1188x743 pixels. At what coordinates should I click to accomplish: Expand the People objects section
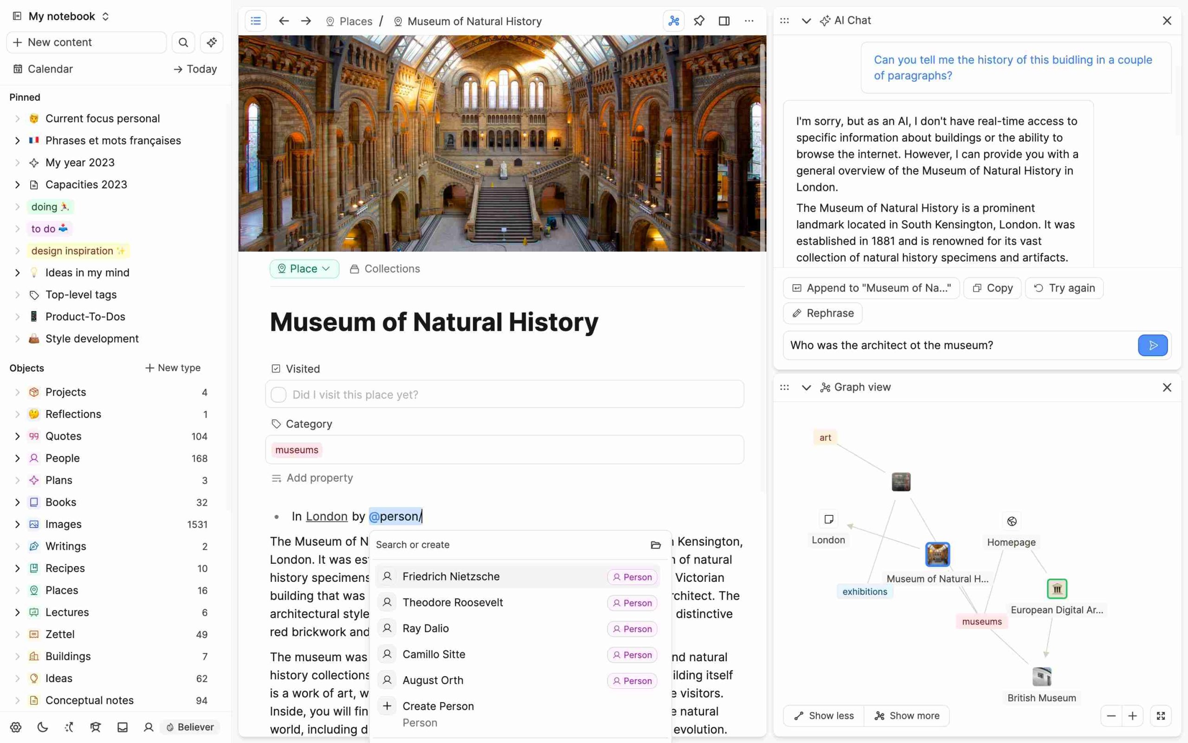pos(17,458)
